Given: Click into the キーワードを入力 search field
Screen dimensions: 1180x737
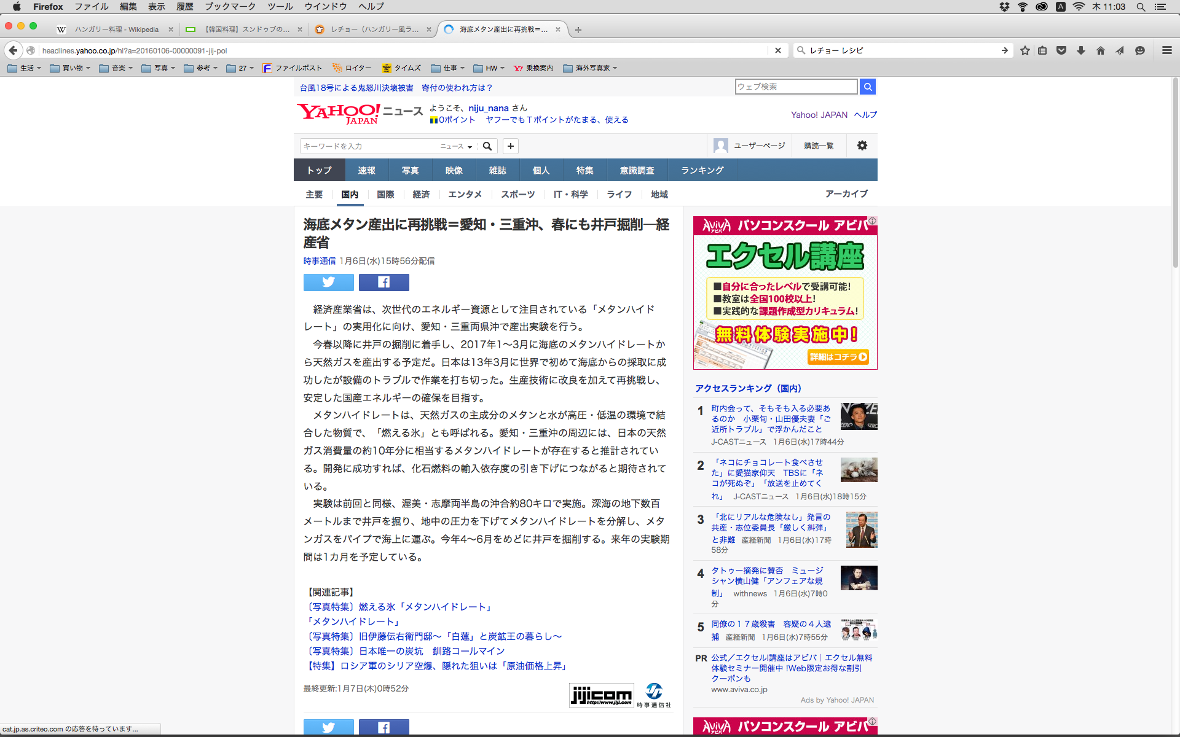Looking at the screenshot, I should click(369, 146).
